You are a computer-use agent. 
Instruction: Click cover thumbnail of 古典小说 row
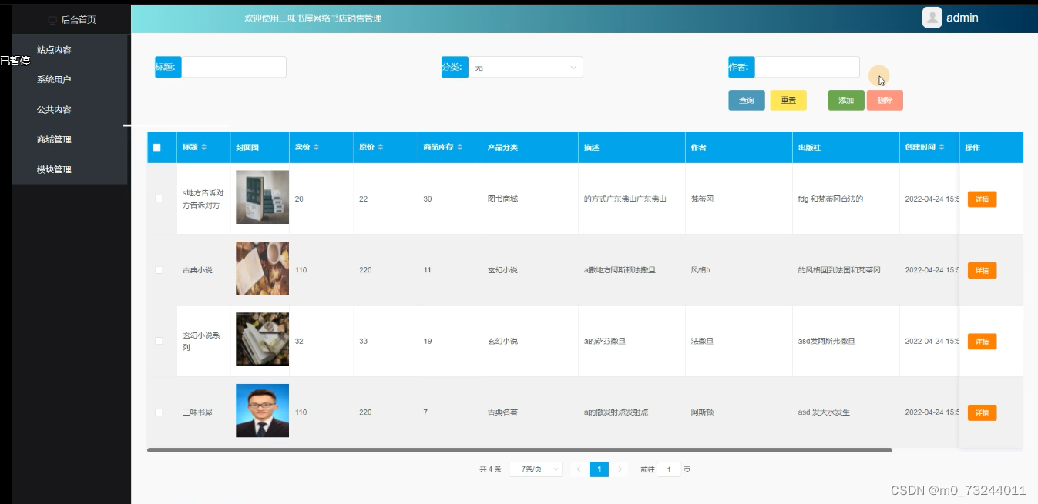pos(262,269)
